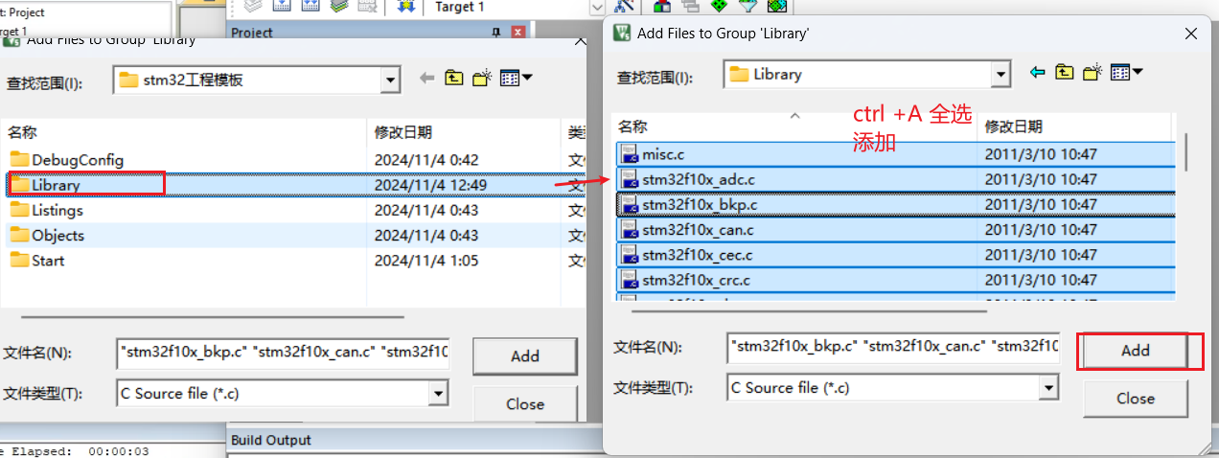The height and width of the screenshot is (458, 1219).
Task: Click the Start folder icon
Action: point(19,259)
